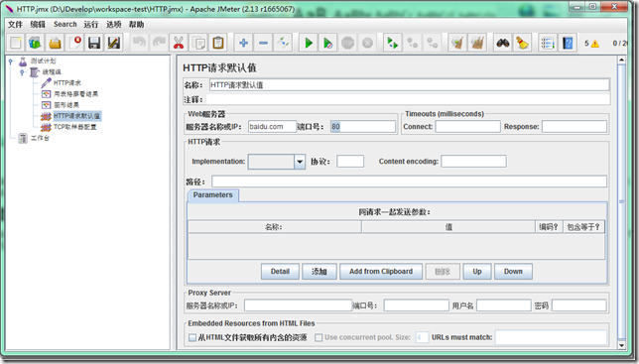
Task: Collapse the 测试计划 tree node
Action: coord(11,61)
